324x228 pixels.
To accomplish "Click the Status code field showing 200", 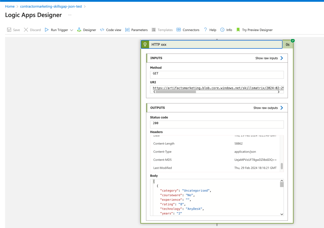I will [217, 124].
